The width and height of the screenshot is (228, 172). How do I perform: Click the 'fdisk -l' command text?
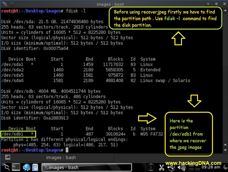76,11
